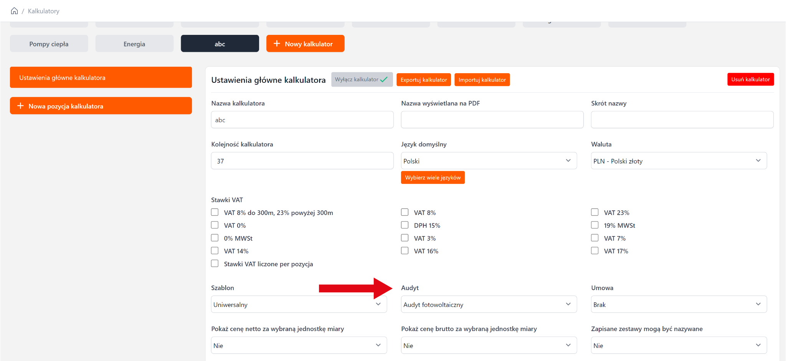Click Wybierz wiele języków button
This screenshot has width=786, height=361.
click(433, 177)
